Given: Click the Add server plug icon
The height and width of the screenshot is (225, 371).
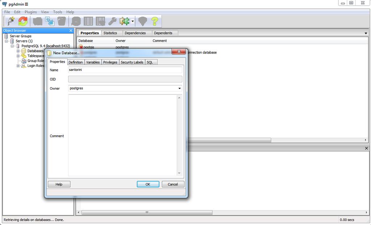Looking at the screenshot, I should click(11, 21).
